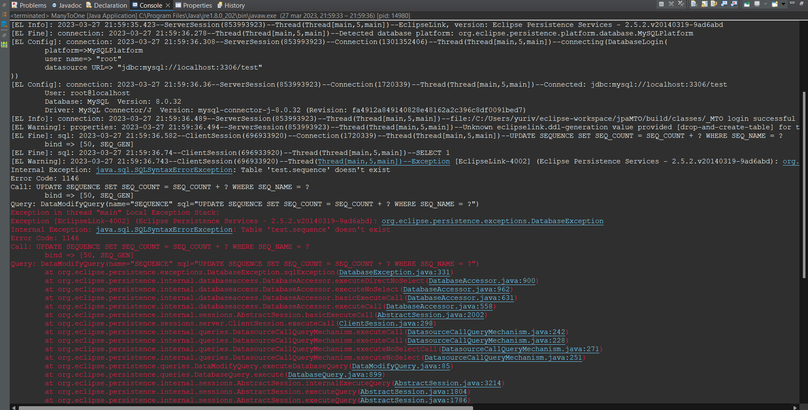Click the terminated ManyToOne launch label
The height and width of the screenshot is (410, 808).
210,16
